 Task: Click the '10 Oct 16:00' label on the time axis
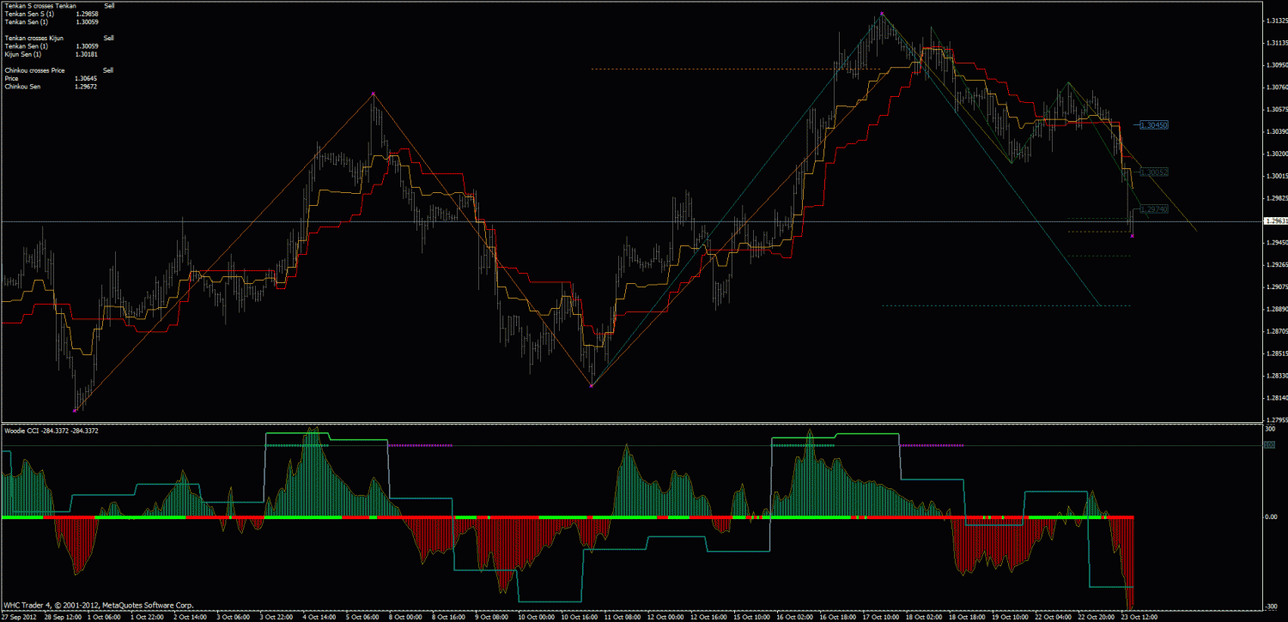(x=578, y=616)
